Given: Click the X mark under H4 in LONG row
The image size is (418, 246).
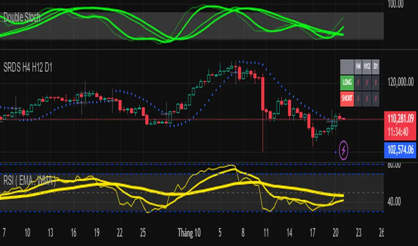Looking at the screenshot, I should pyautogui.click(x=358, y=82).
